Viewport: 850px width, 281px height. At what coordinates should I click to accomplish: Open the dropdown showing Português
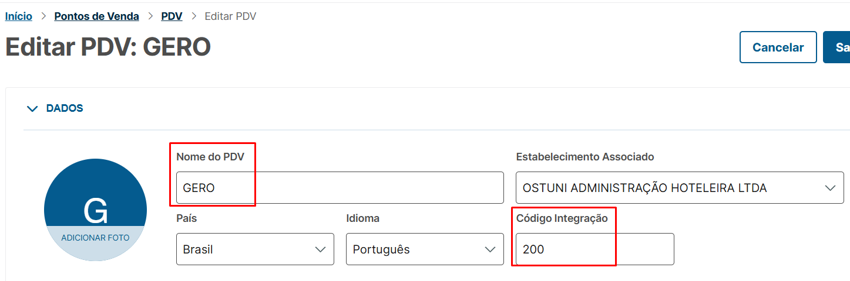[424, 249]
